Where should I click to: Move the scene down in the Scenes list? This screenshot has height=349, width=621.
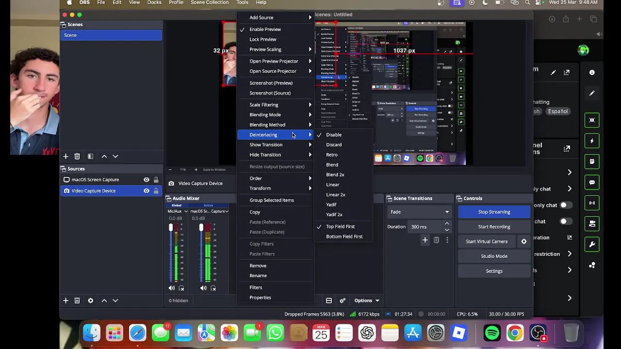pyautogui.click(x=115, y=157)
